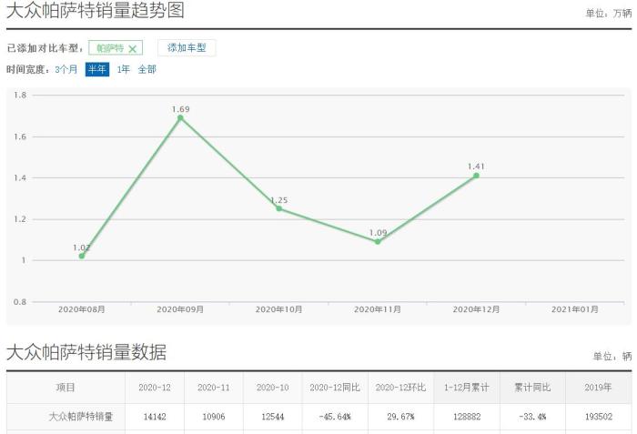Click the 0.8 y-axis label
The height and width of the screenshot is (434, 637).
click(x=20, y=302)
